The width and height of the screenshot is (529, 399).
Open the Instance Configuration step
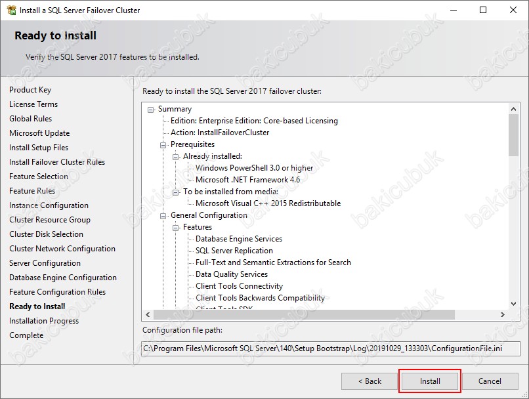(x=49, y=205)
